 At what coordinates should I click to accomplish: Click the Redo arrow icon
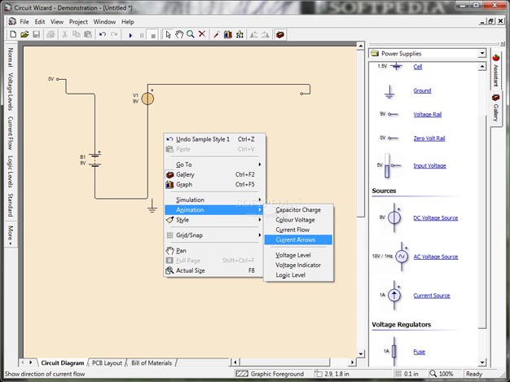pyautogui.click(x=114, y=34)
